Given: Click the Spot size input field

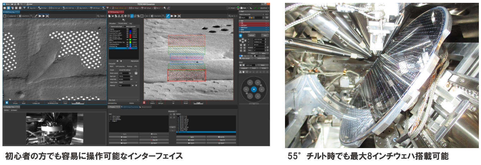Looking at the screenshot, I should [124, 76].
